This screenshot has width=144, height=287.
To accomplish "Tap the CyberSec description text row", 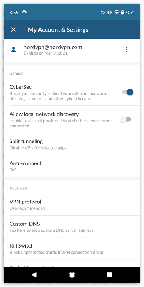I will coord(58,96).
